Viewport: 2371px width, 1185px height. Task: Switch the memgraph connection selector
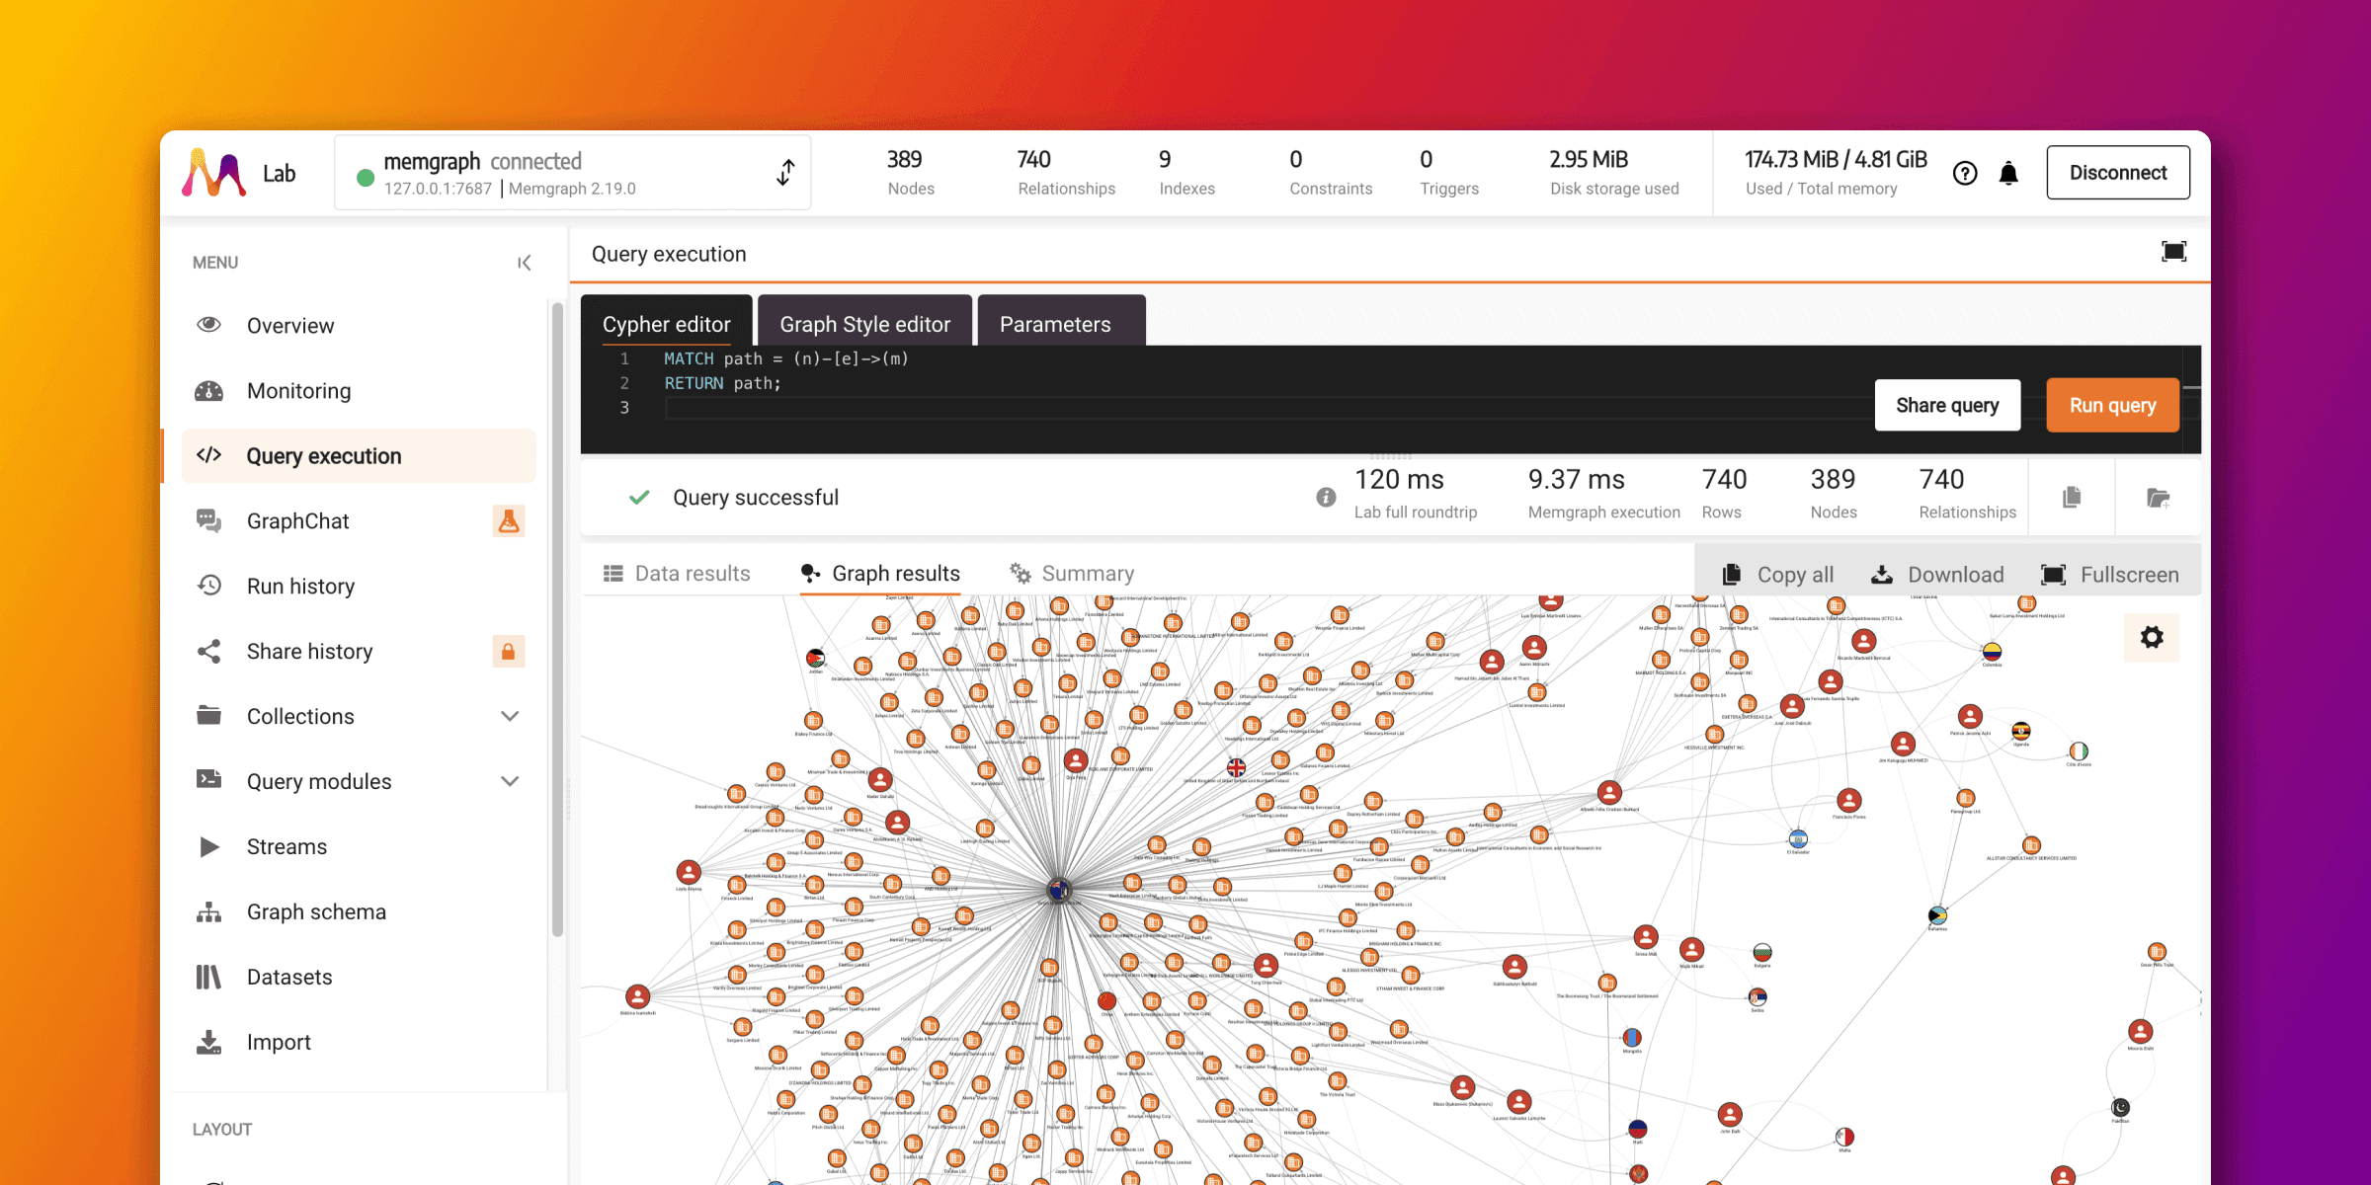785,173
